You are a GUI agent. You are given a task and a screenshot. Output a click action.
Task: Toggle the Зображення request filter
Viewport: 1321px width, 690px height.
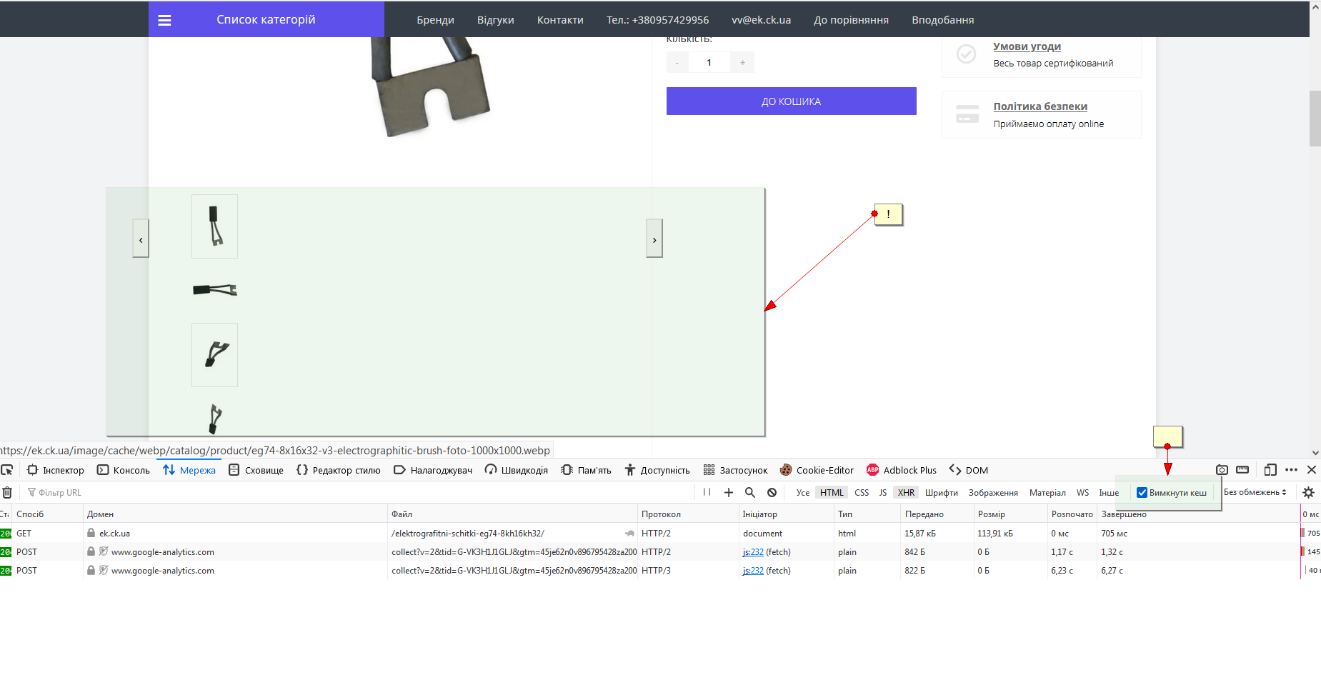pos(993,493)
